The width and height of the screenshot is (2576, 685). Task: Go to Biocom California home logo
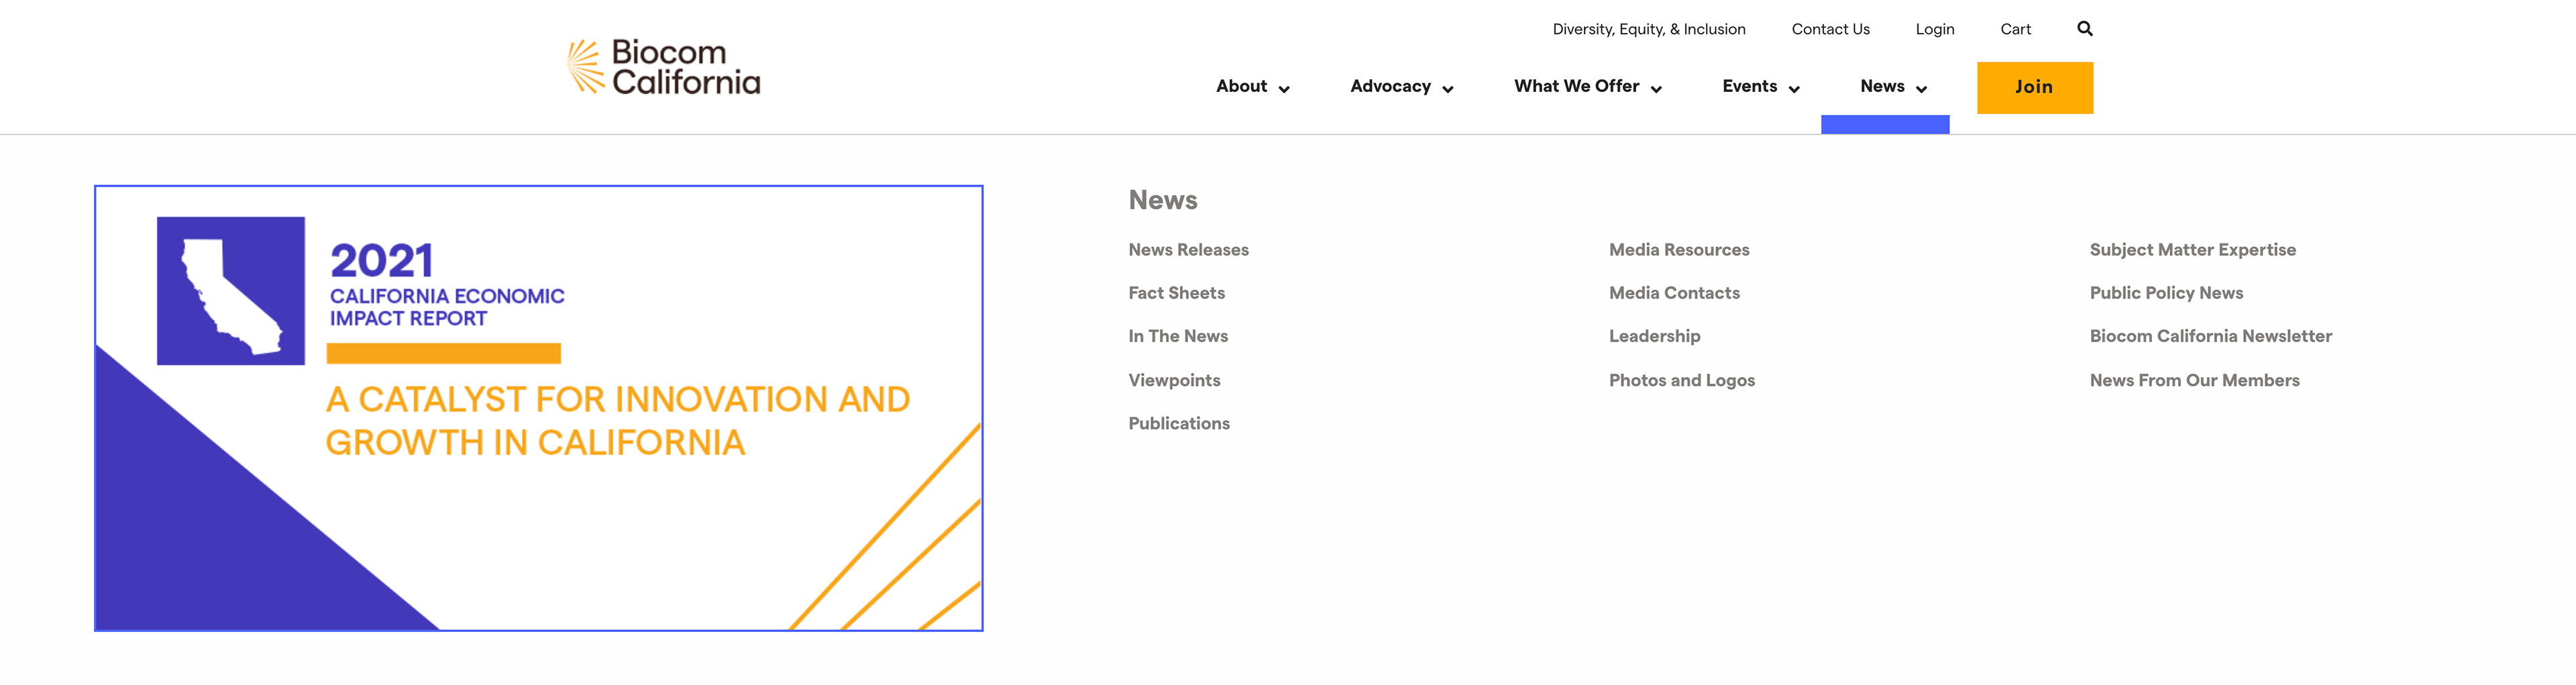pyautogui.click(x=663, y=67)
